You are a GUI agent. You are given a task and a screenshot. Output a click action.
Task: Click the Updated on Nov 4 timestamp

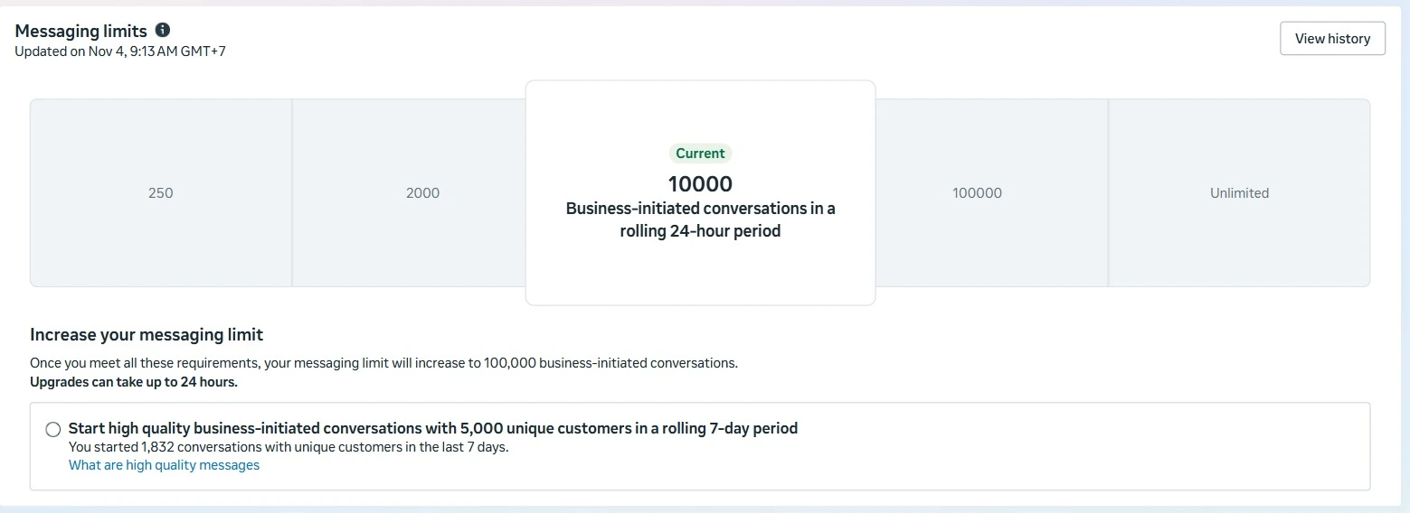[119, 51]
